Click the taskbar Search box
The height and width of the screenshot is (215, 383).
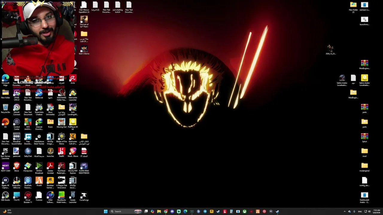pos(126,211)
